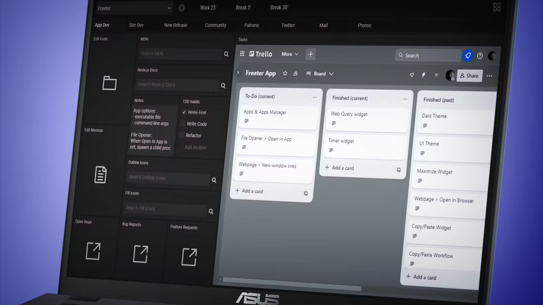The height and width of the screenshot is (305, 543).
Task: Open the board's three-dot menu beside Share
Action: click(489, 76)
